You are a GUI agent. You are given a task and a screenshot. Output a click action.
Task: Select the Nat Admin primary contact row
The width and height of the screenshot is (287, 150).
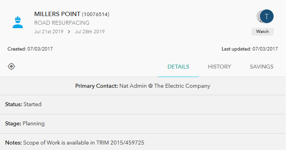pos(143,86)
